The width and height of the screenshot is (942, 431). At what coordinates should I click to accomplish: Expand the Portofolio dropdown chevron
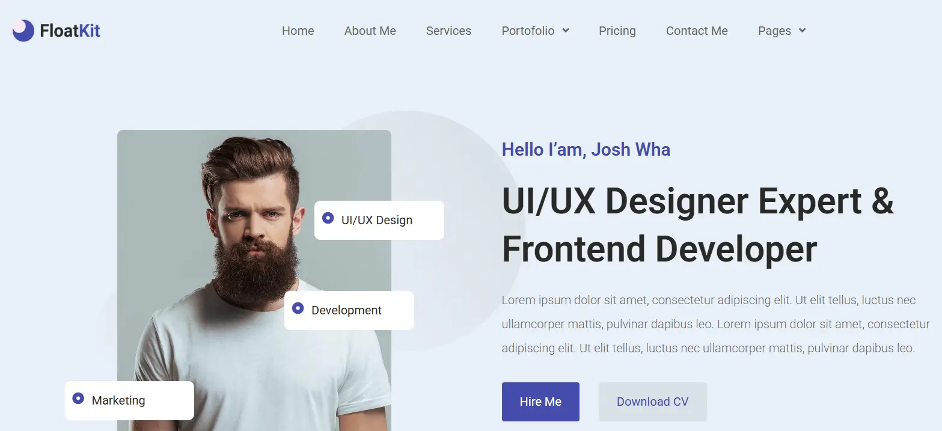(x=566, y=31)
